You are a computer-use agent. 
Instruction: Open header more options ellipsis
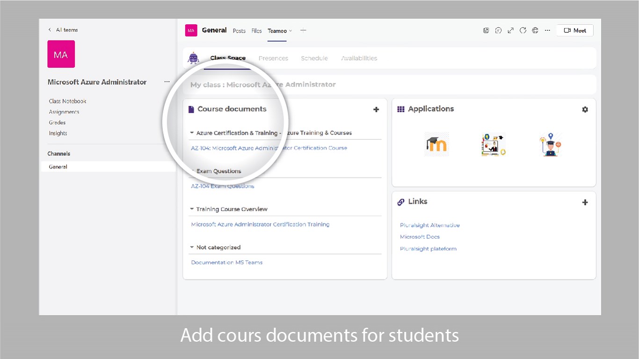[x=547, y=30]
